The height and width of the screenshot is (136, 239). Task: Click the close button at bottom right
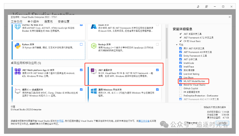[222, 123]
